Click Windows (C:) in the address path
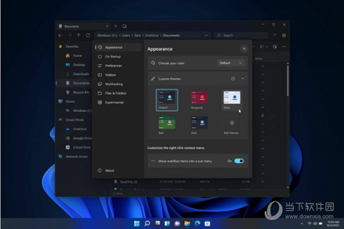Screen dimensions: 344x229 (107, 36)
